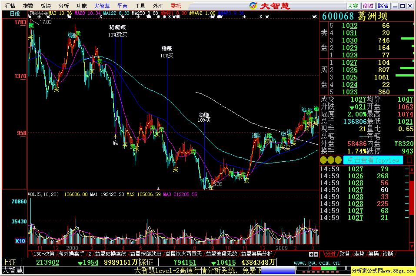Open the red 委托 menu
Viewport: 416px width, 276px height.
click(176, 6)
